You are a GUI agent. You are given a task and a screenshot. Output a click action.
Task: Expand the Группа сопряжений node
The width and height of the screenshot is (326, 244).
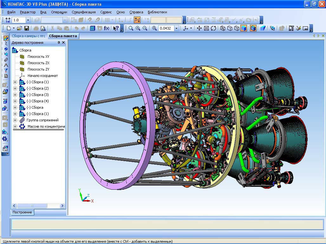coord(15,120)
